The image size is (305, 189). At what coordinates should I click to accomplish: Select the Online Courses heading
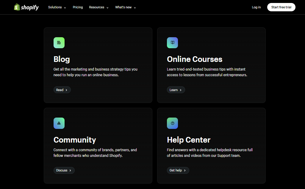click(195, 59)
